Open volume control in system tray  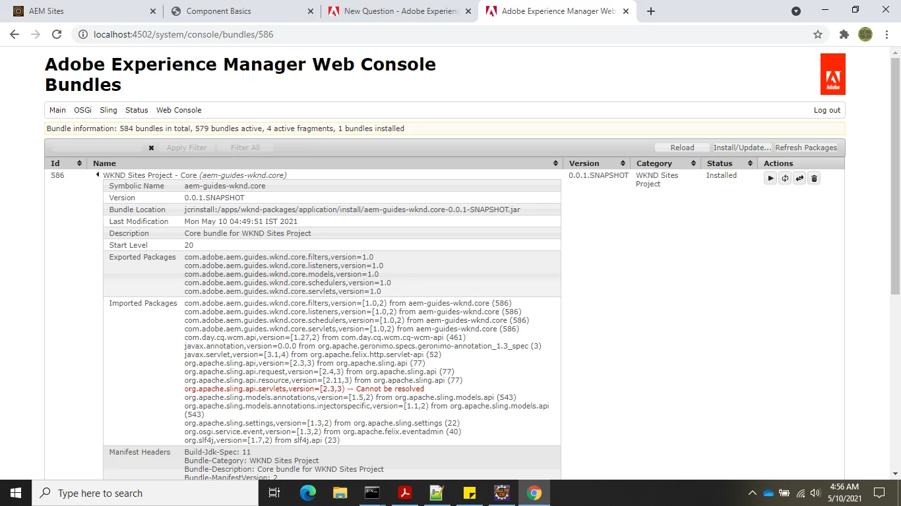[816, 493]
